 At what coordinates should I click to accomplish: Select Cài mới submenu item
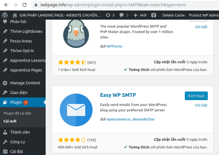[x=10, y=121]
